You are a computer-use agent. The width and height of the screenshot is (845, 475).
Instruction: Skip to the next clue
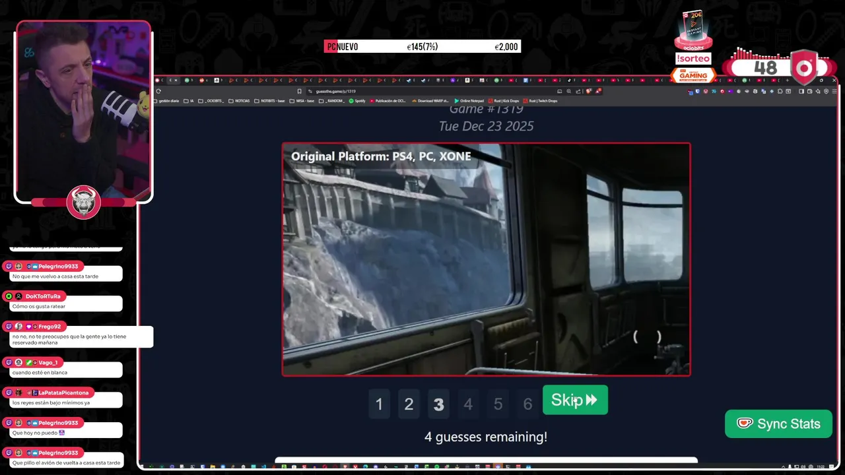tap(575, 400)
